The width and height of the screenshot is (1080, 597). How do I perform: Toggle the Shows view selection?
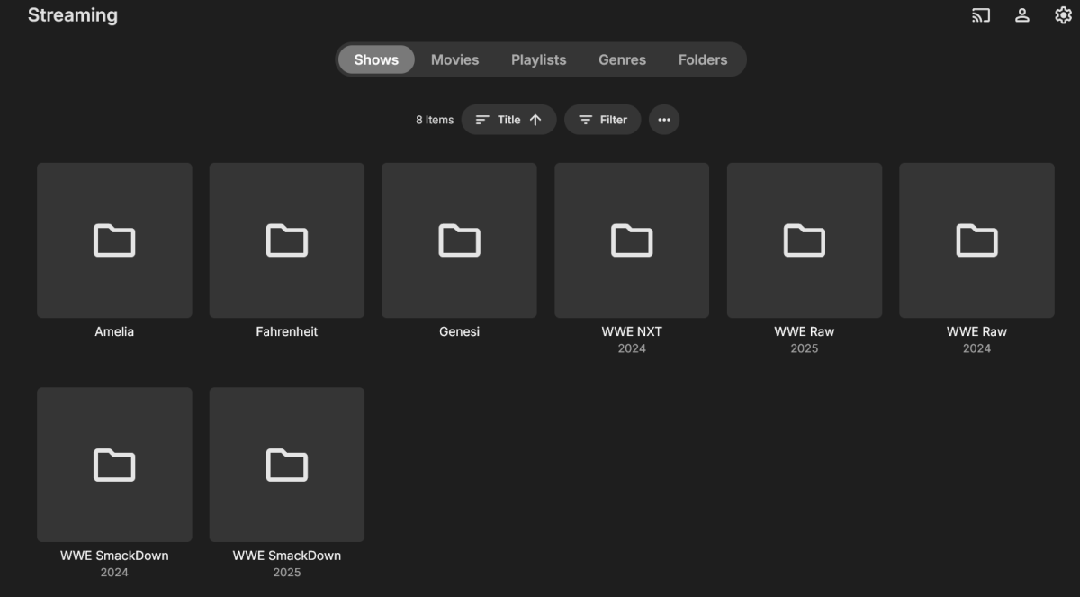click(x=376, y=59)
